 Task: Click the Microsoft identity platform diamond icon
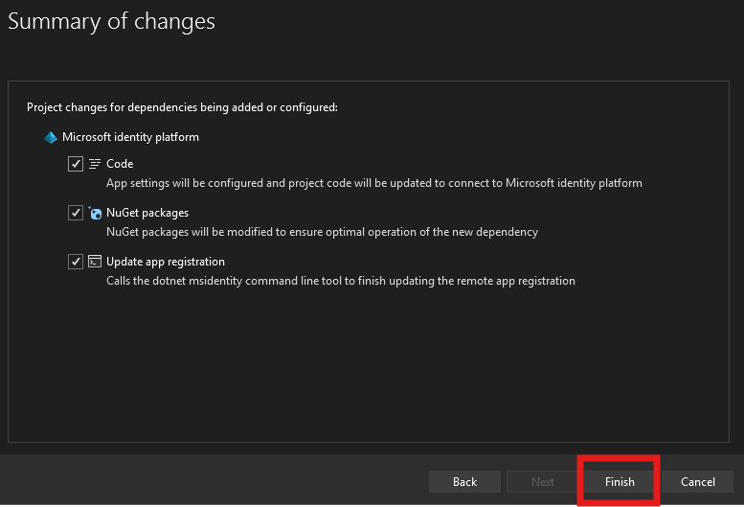[51, 137]
